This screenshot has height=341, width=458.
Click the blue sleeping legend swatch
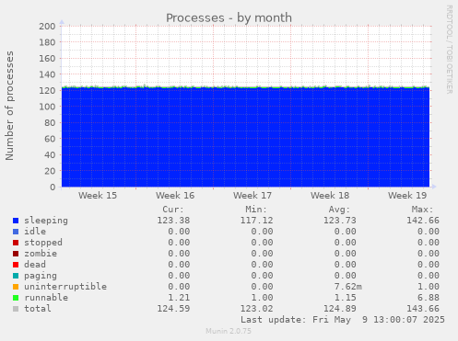point(16,221)
